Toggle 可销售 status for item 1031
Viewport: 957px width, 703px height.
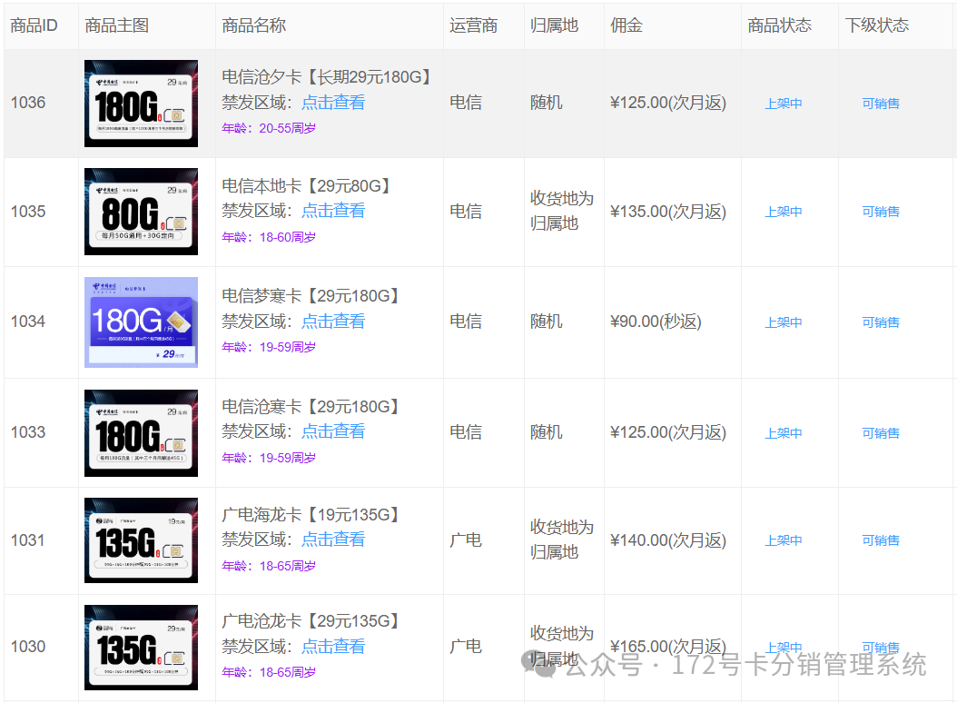click(881, 540)
